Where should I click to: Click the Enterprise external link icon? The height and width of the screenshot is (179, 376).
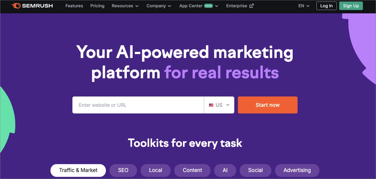pyautogui.click(x=251, y=6)
